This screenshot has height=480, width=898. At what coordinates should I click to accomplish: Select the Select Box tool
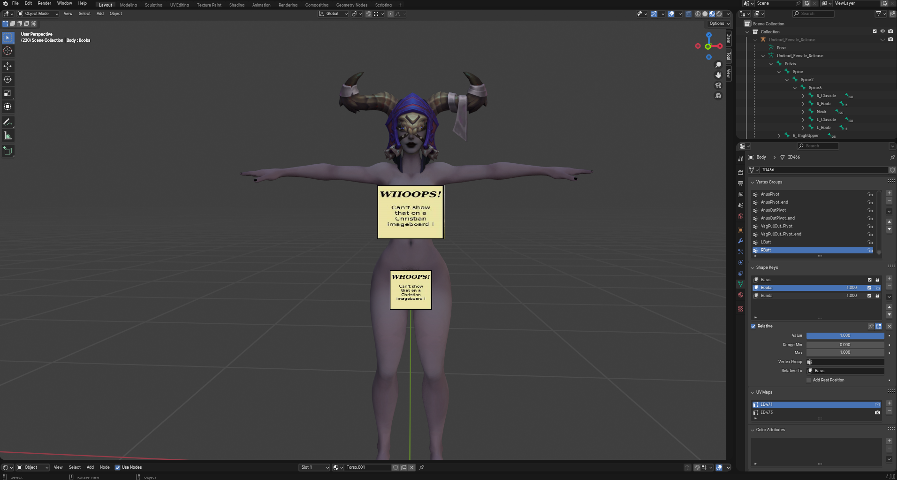pos(8,38)
